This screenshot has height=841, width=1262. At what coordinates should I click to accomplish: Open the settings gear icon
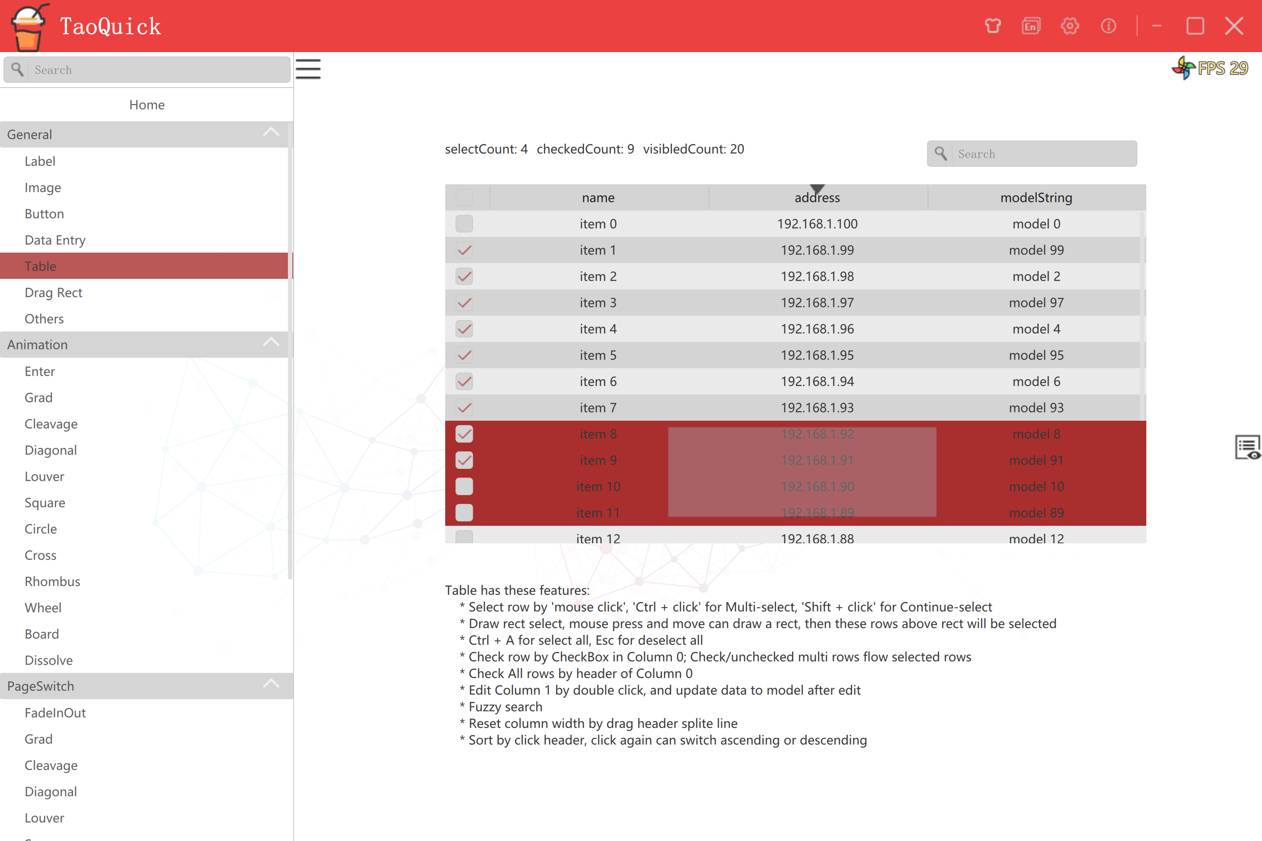coord(1069,26)
